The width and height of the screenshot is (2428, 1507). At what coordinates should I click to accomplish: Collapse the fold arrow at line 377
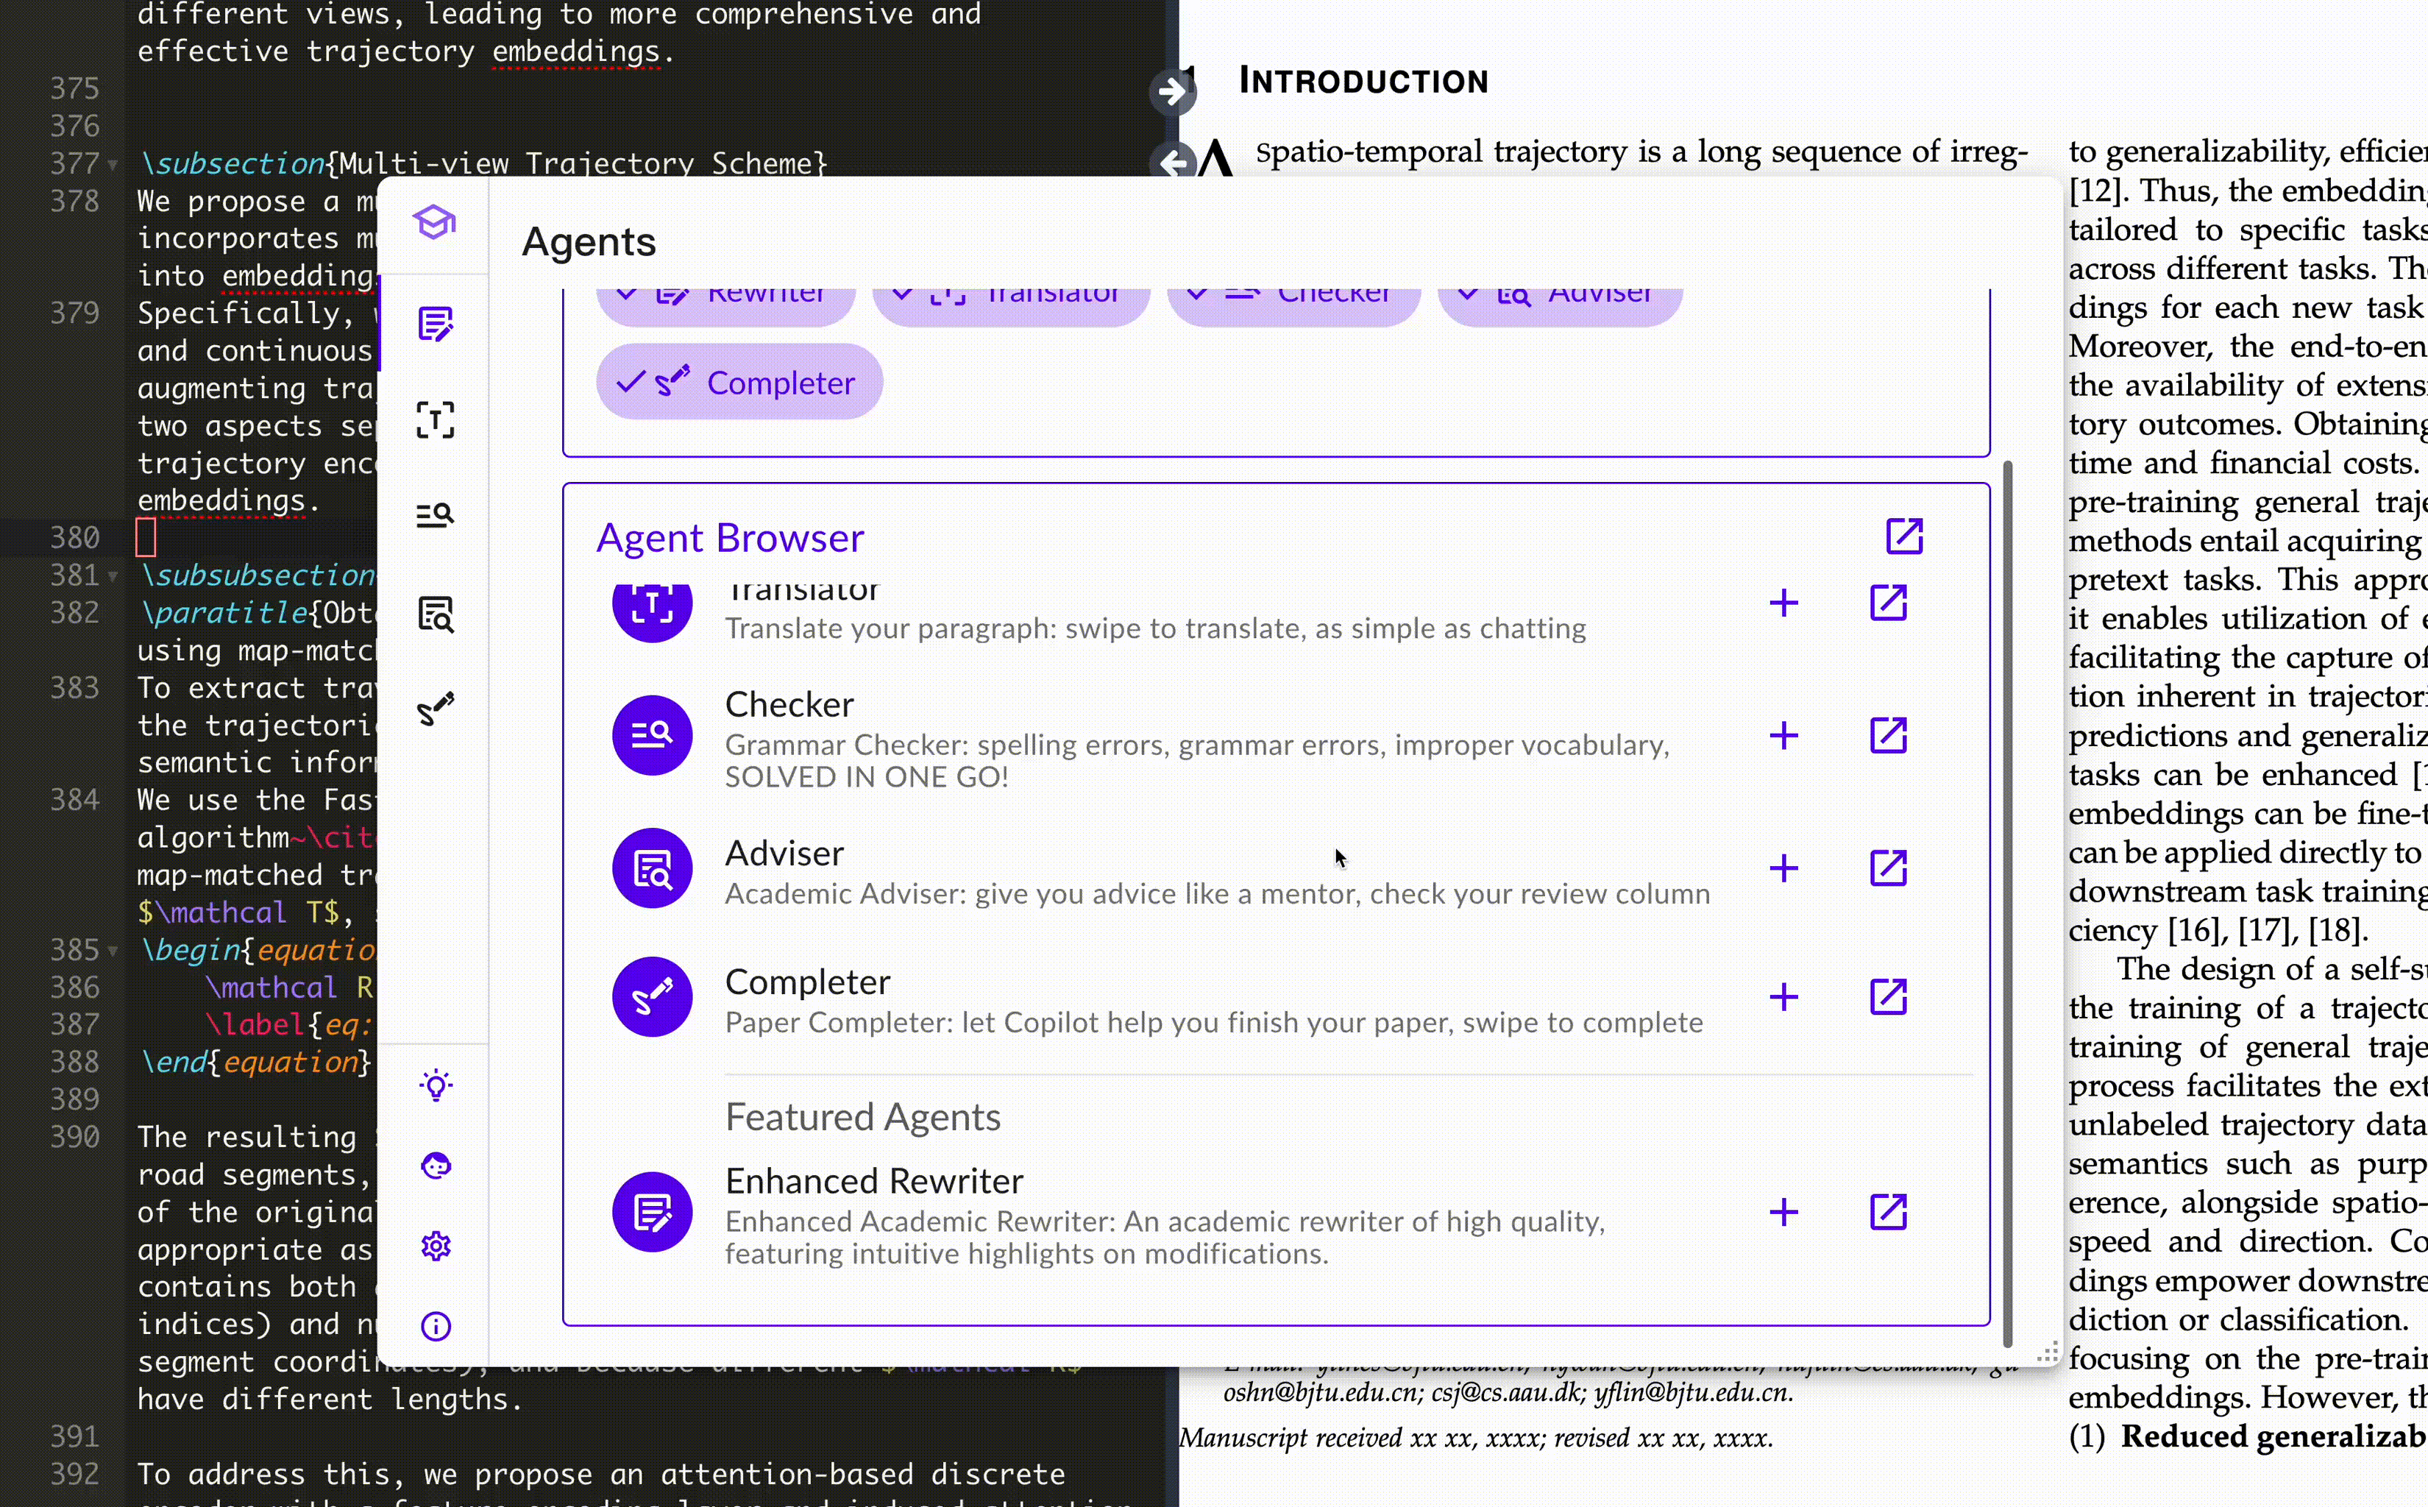(113, 164)
